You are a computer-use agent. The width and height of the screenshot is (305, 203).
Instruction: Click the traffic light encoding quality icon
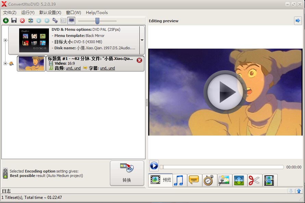click(x=5, y=173)
